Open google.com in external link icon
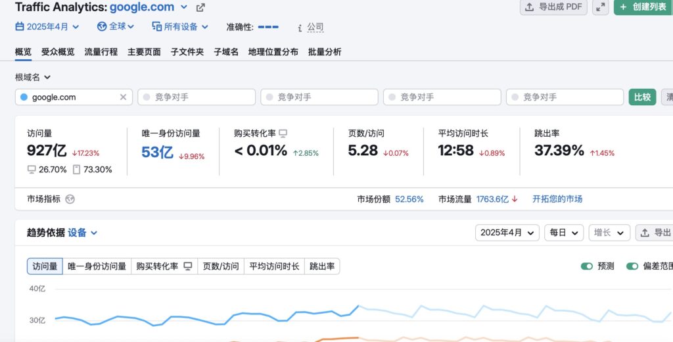Screen dimensions: 673x342 click(200, 8)
